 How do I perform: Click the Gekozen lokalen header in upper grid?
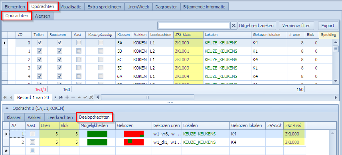click(269, 34)
